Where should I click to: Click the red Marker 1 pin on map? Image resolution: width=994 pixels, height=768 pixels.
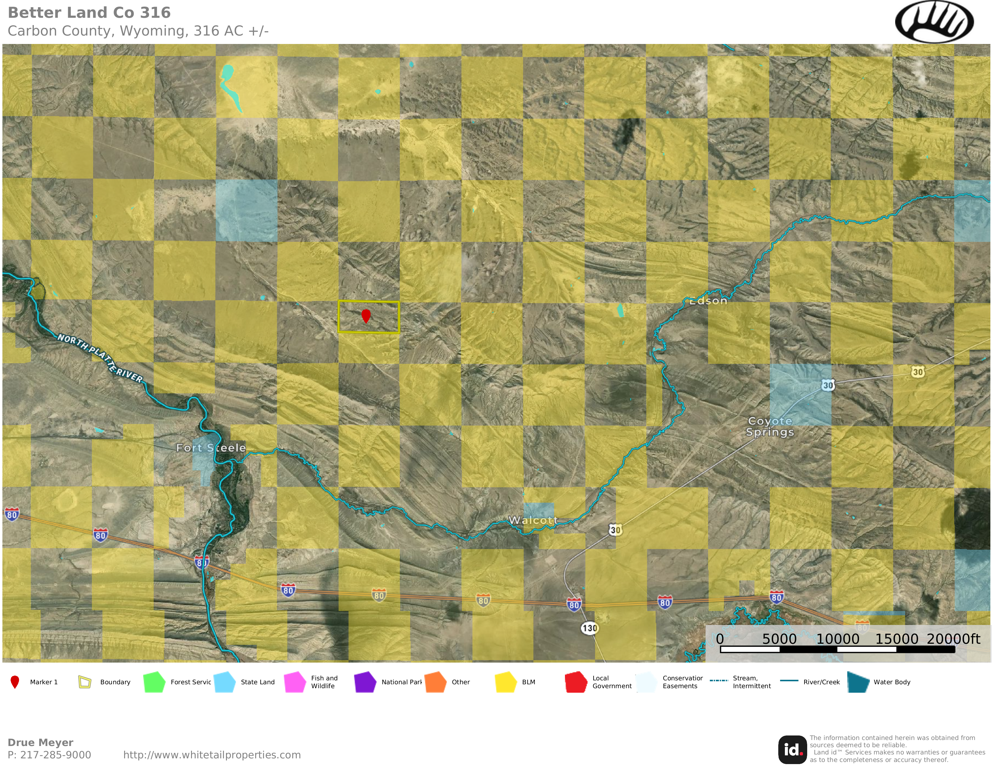pyautogui.click(x=365, y=315)
